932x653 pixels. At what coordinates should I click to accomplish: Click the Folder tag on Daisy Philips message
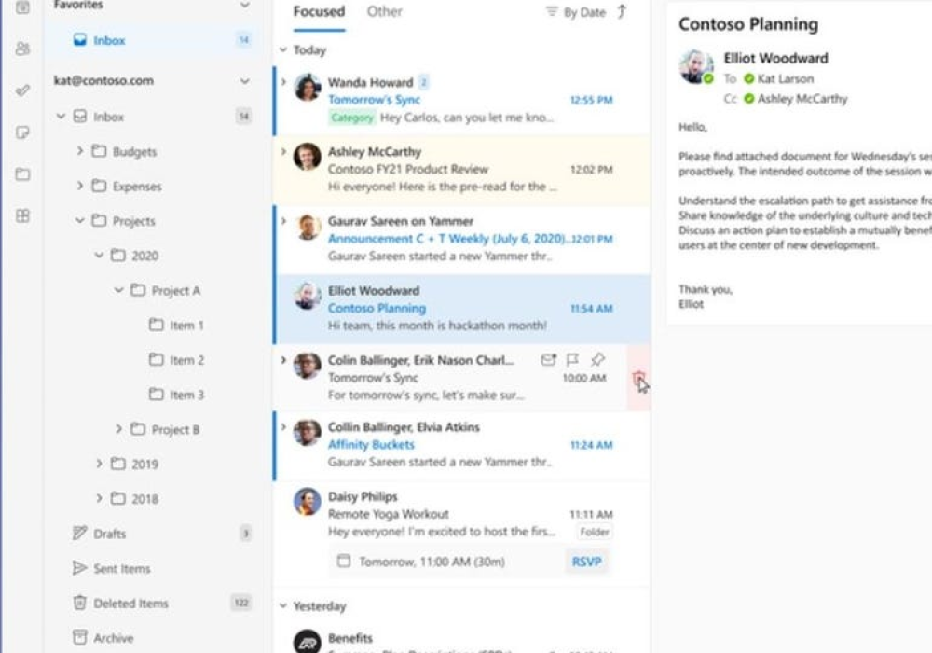pyautogui.click(x=595, y=533)
